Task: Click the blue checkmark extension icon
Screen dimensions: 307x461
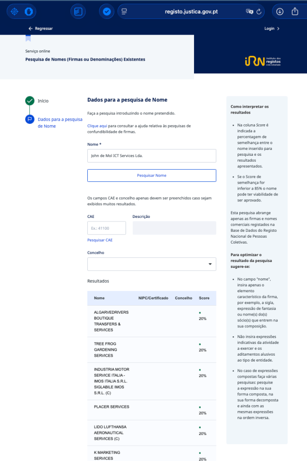Action: pyautogui.click(x=107, y=12)
